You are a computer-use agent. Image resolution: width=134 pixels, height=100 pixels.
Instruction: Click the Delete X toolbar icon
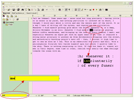pyautogui.click(x=63, y=10)
